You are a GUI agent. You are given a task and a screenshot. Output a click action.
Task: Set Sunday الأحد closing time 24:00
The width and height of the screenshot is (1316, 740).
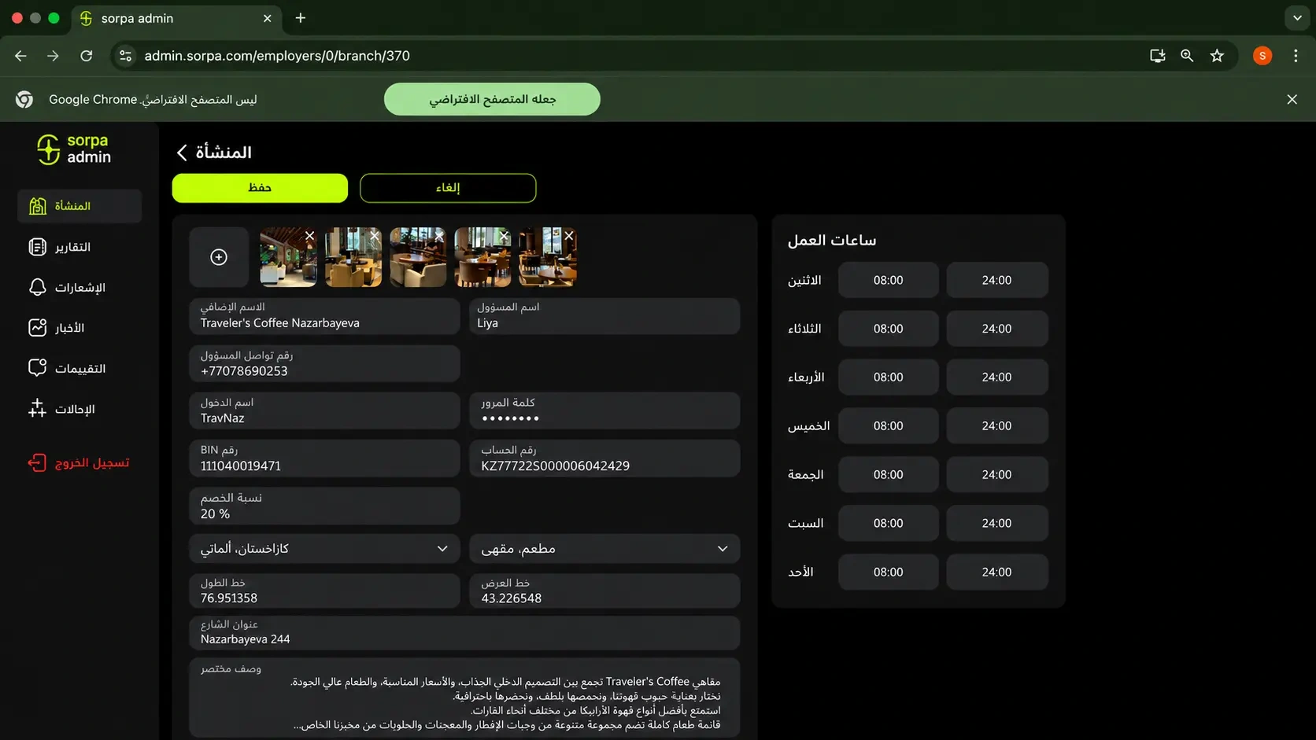click(x=996, y=572)
